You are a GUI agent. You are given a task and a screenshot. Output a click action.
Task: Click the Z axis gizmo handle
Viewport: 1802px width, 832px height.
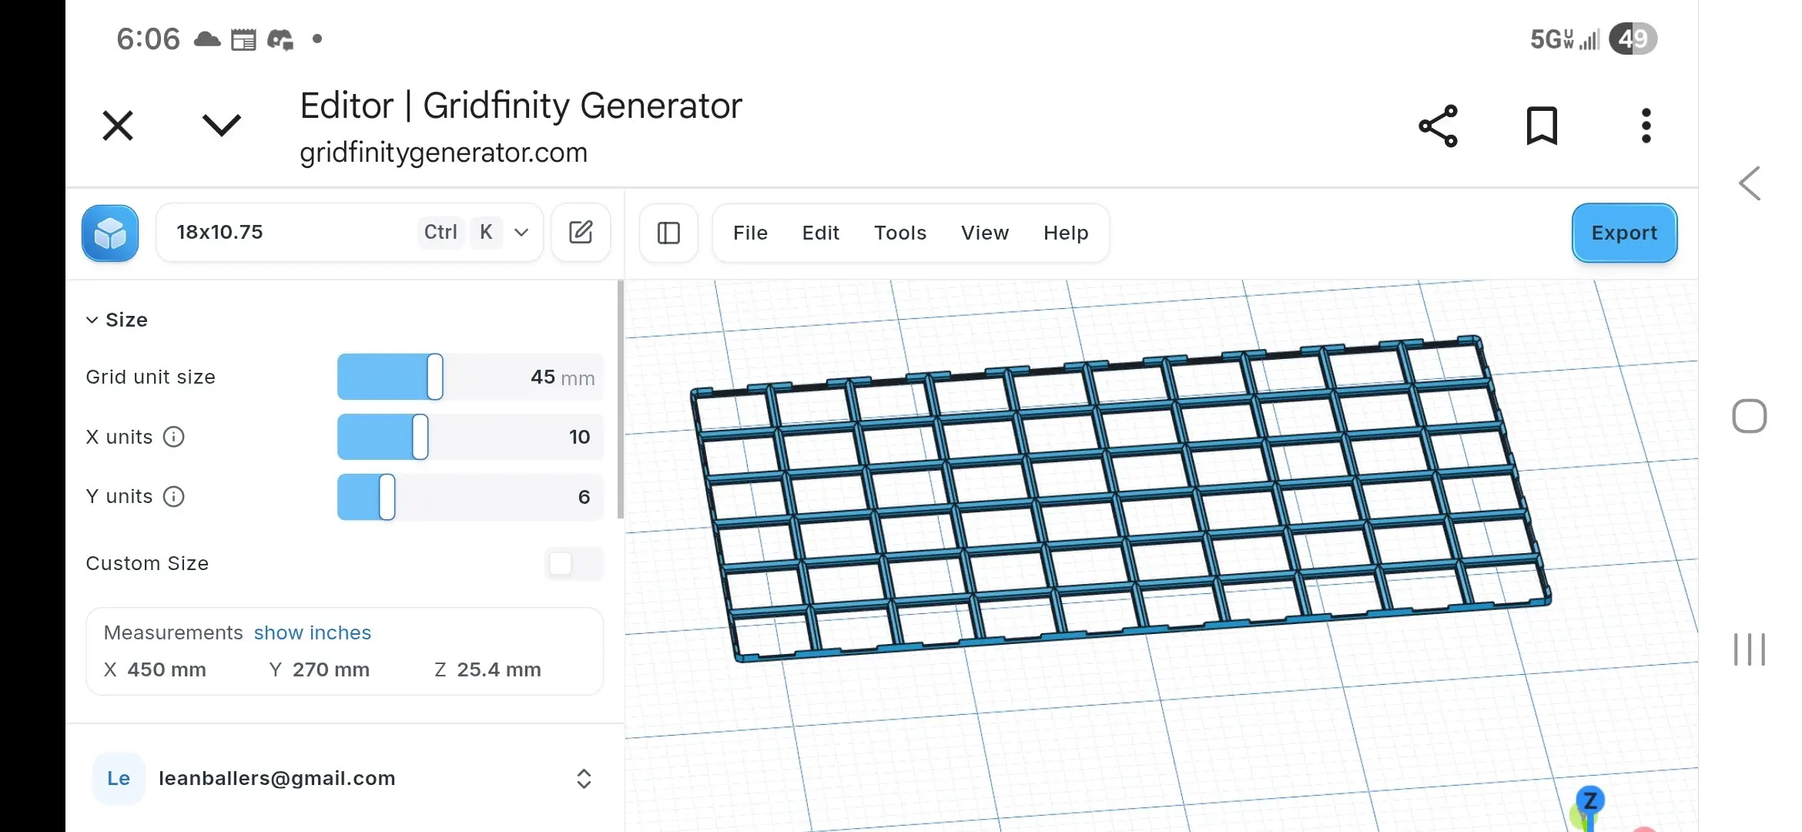[1590, 800]
